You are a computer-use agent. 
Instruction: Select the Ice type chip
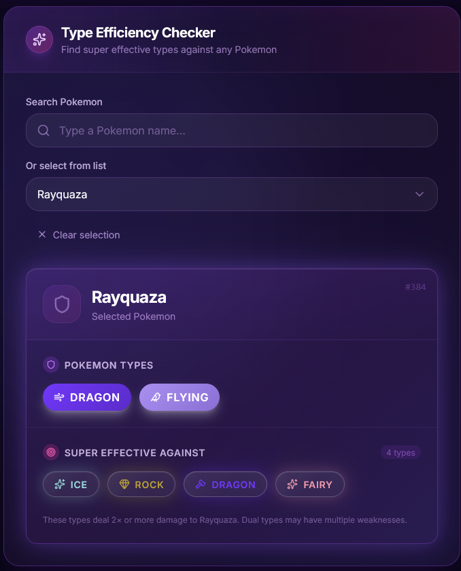click(71, 484)
